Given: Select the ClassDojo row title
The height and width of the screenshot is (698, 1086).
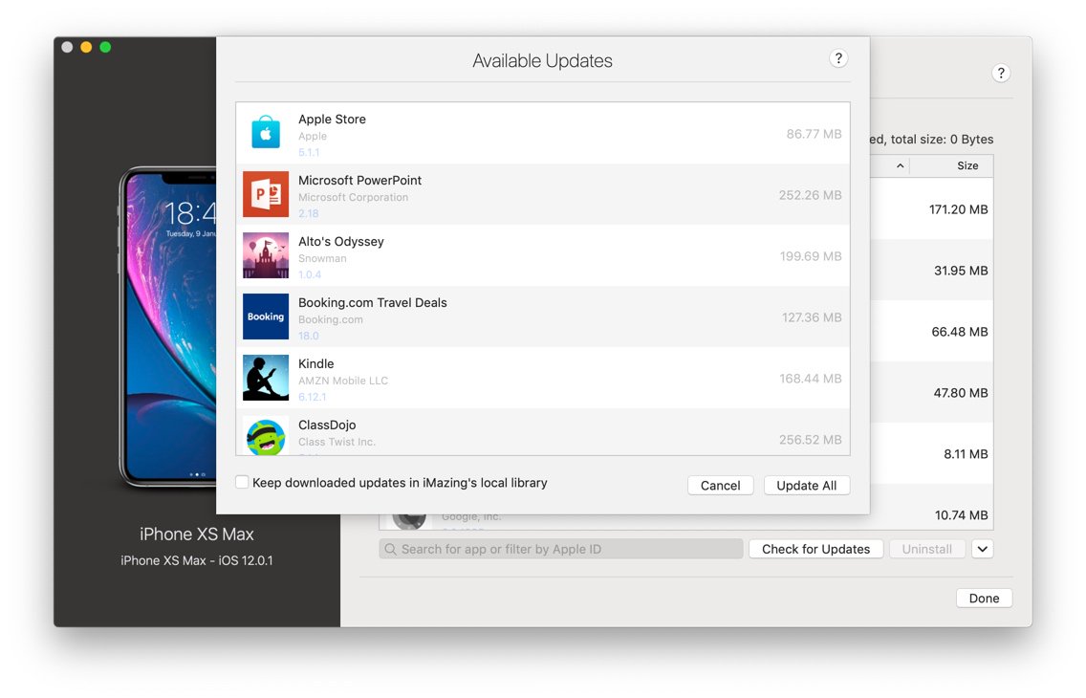Looking at the screenshot, I should [x=327, y=425].
